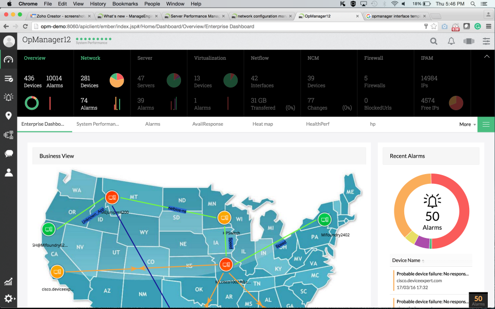The height and width of the screenshot is (309, 495).
Task: Click the red MEJuniper4200 device node
Action: 112,198
